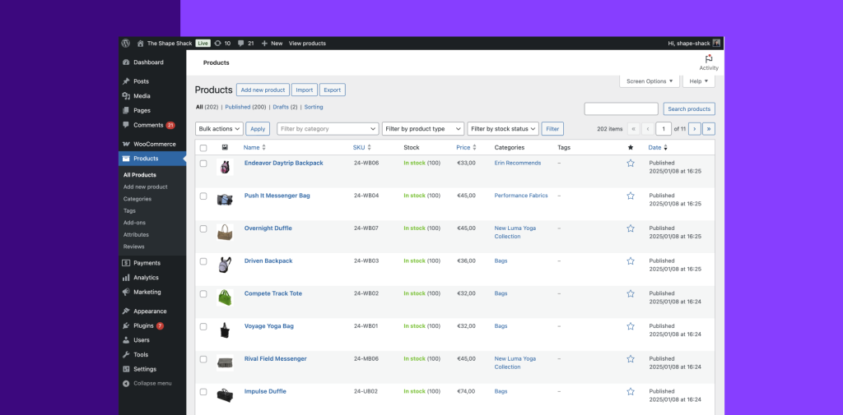Click the WooCommerce logo icon in sidebar

point(126,144)
